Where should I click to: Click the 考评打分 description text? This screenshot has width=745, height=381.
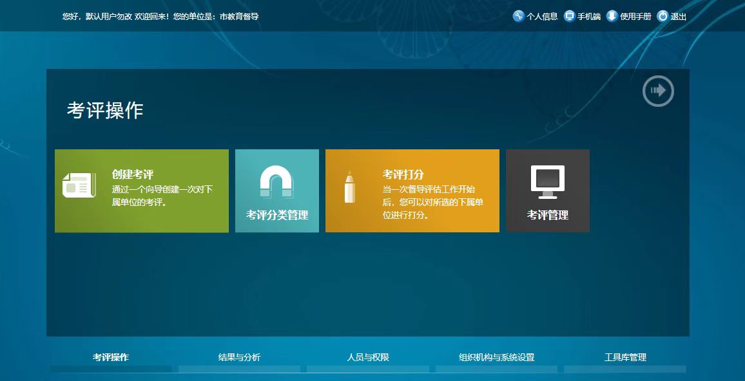click(x=433, y=202)
